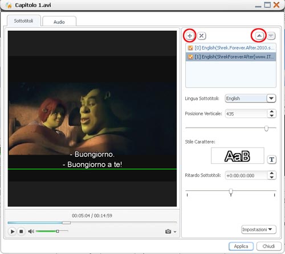Click the video preview frame
285x254 pixels.
point(92,118)
